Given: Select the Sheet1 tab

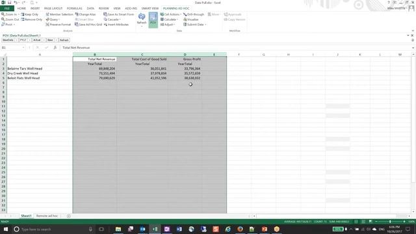Looking at the screenshot, I should pos(26,216).
